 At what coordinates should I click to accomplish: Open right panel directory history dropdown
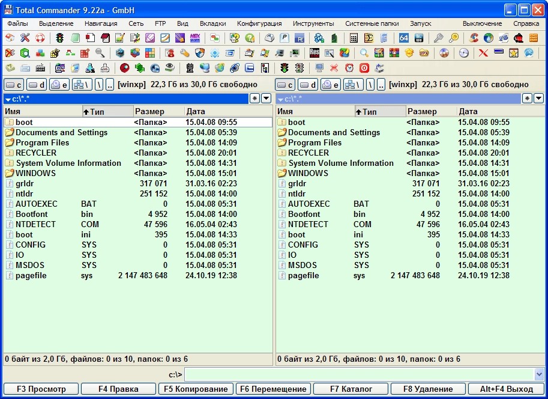[x=538, y=99]
